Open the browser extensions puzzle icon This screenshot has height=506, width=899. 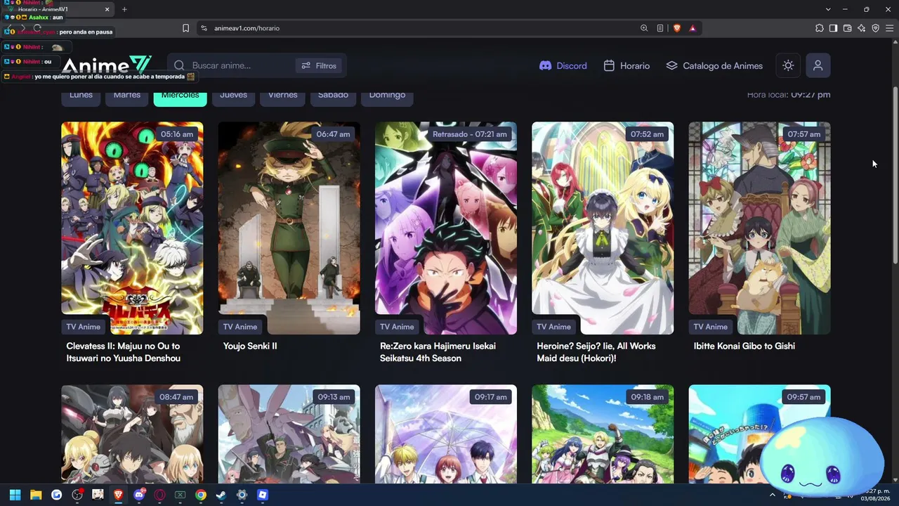[x=820, y=28]
